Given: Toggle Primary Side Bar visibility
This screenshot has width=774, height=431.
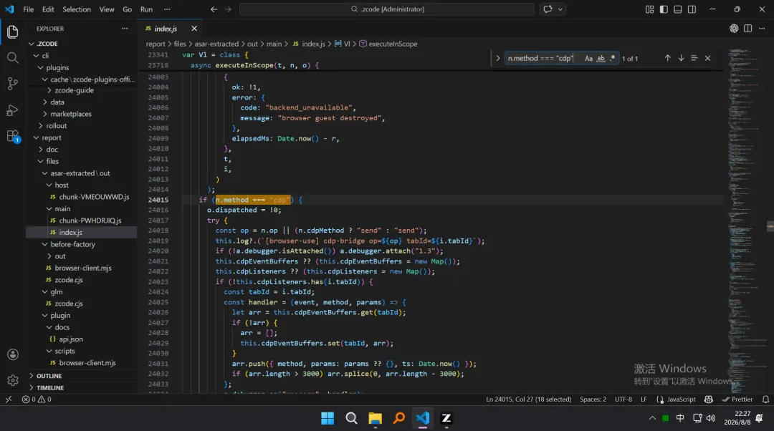Looking at the screenshot, I should tap(664, 9).
